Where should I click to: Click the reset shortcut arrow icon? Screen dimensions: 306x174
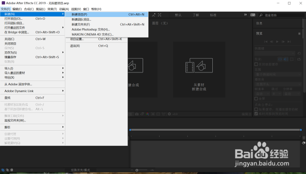click(299, 53)
